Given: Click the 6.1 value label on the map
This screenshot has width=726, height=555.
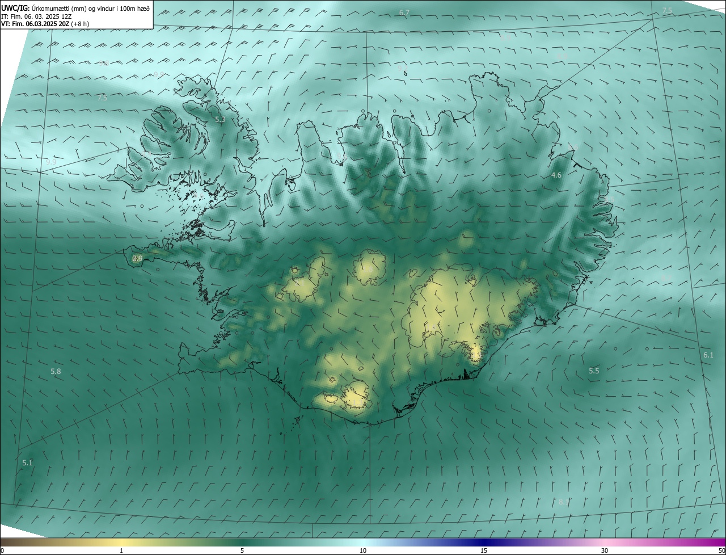Looking at the screenshot, I should (708, 355).
